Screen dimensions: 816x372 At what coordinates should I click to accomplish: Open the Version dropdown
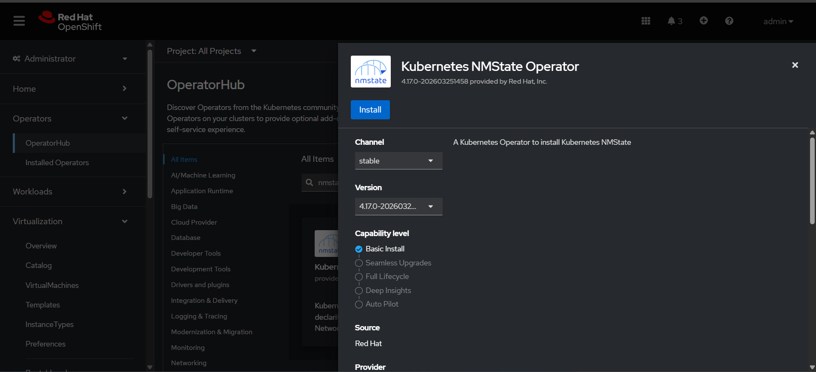tap(398, 206)
